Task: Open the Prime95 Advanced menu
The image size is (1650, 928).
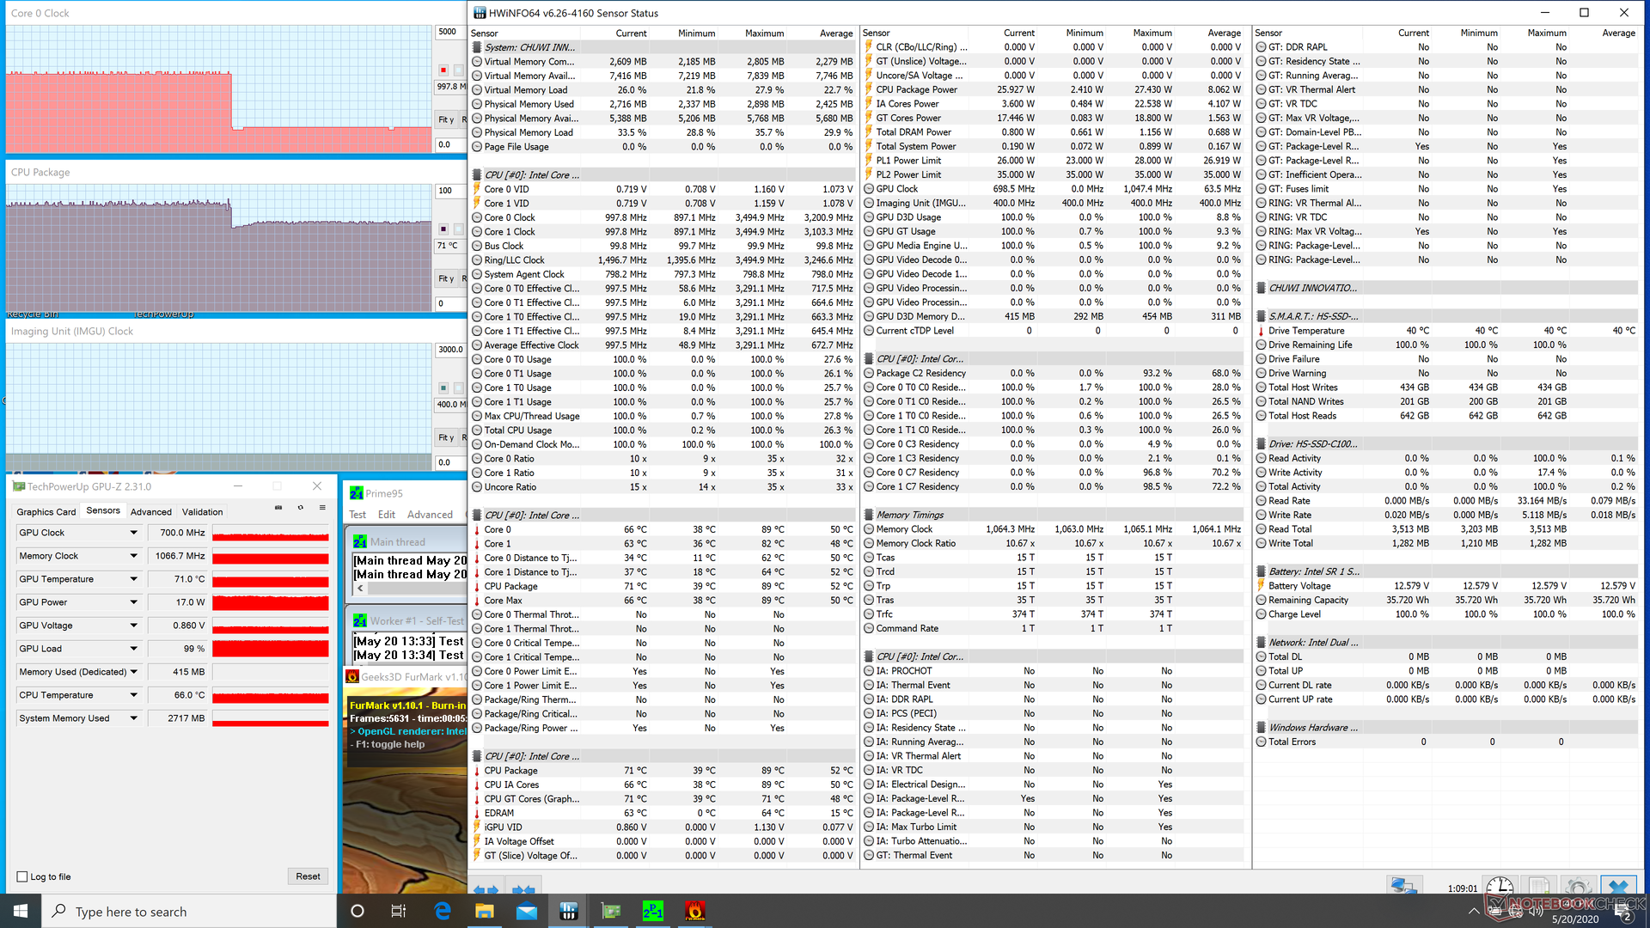Action: pyautogui.click(x=430, y=515)
